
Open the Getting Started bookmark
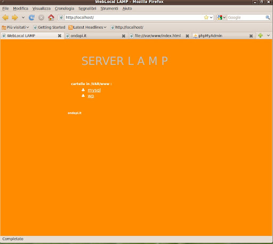50,27
